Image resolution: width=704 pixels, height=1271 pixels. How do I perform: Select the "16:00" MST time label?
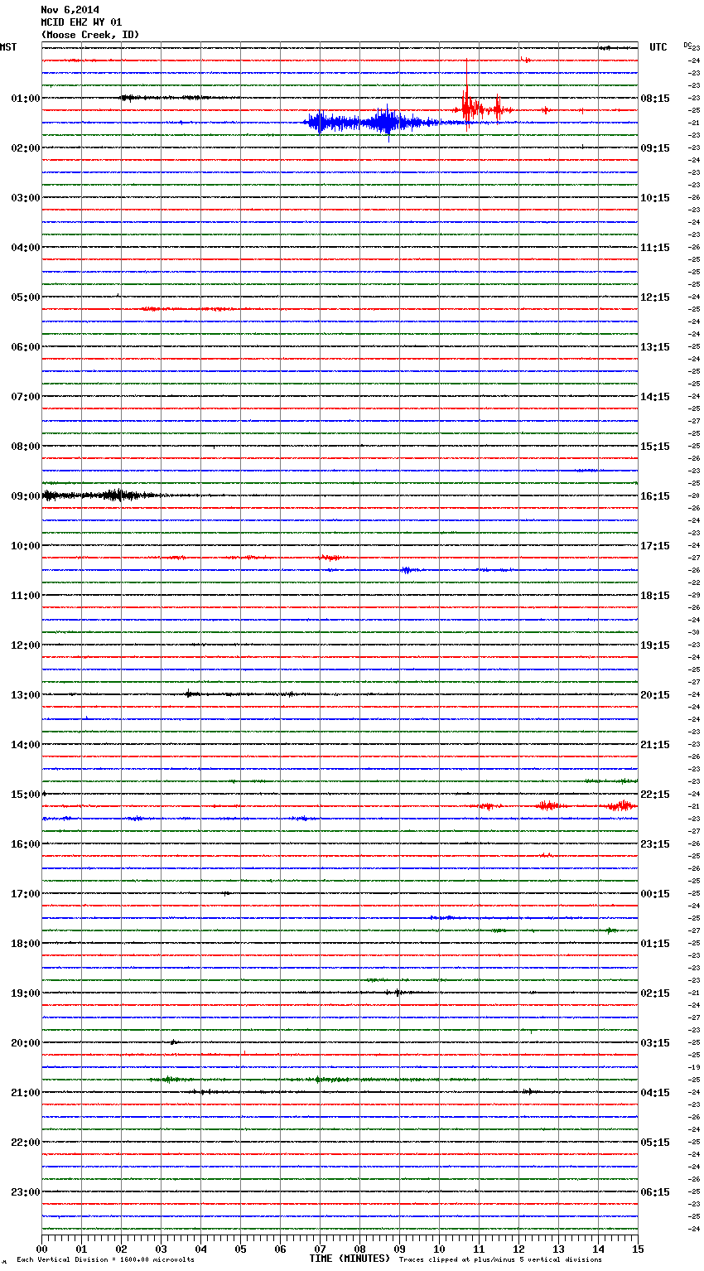click(x=26, y=843)
